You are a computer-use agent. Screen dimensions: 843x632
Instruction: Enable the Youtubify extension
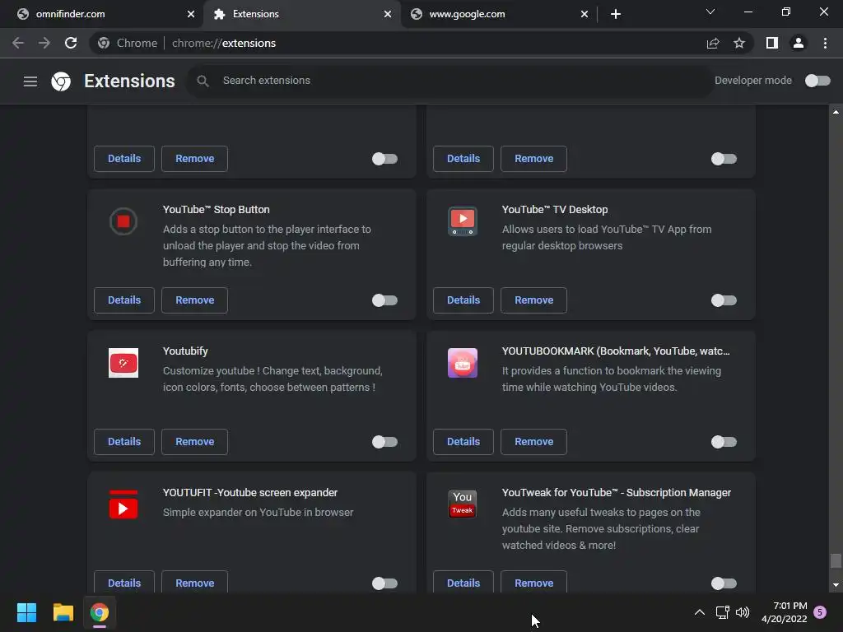tap(385, 442)
